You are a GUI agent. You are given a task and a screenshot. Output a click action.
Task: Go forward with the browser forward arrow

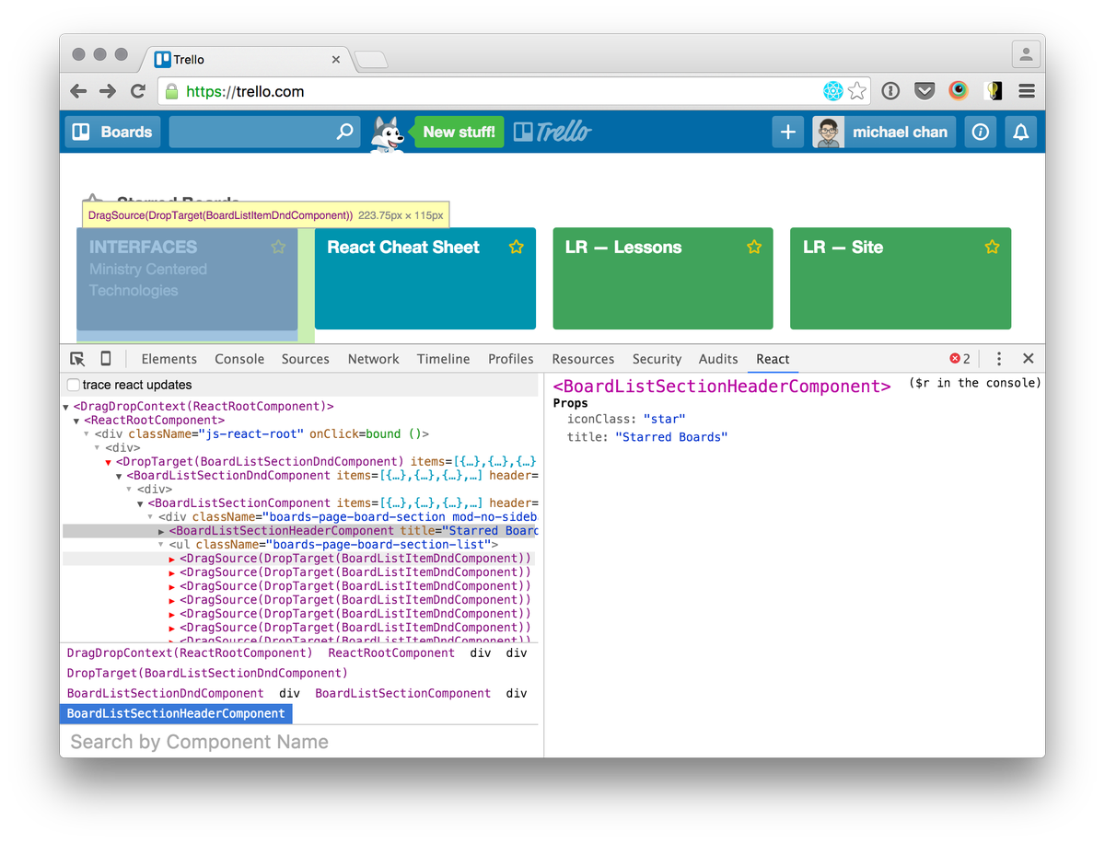[108, 91]
